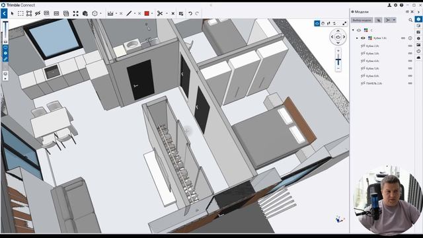
Task: Rotate view down using navigation wheel
Action: 338,43
